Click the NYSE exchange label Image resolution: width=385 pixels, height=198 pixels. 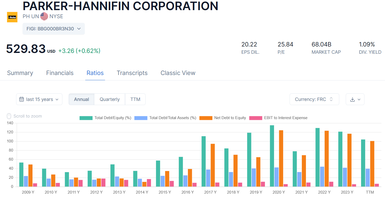[x=56, y=16]
